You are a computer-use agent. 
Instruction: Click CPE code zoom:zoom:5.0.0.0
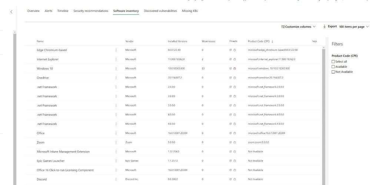(x=259, y=142)
